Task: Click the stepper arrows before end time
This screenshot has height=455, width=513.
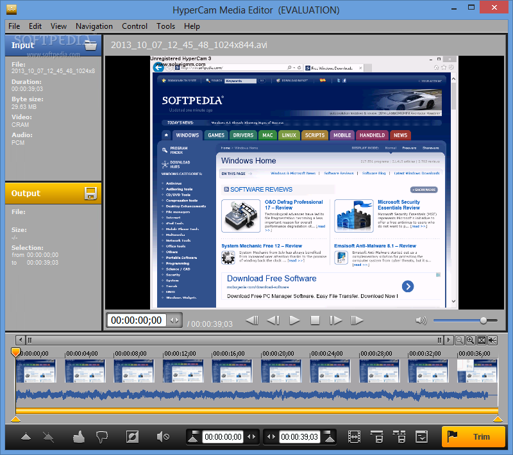Action: point(271,437)
